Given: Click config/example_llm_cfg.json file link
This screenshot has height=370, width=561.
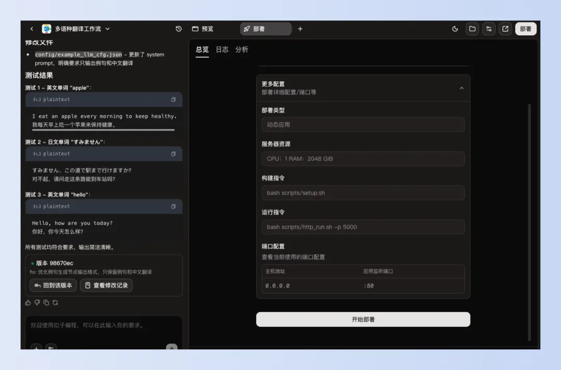Looking at the screenshot, I should tap(78, 54).
